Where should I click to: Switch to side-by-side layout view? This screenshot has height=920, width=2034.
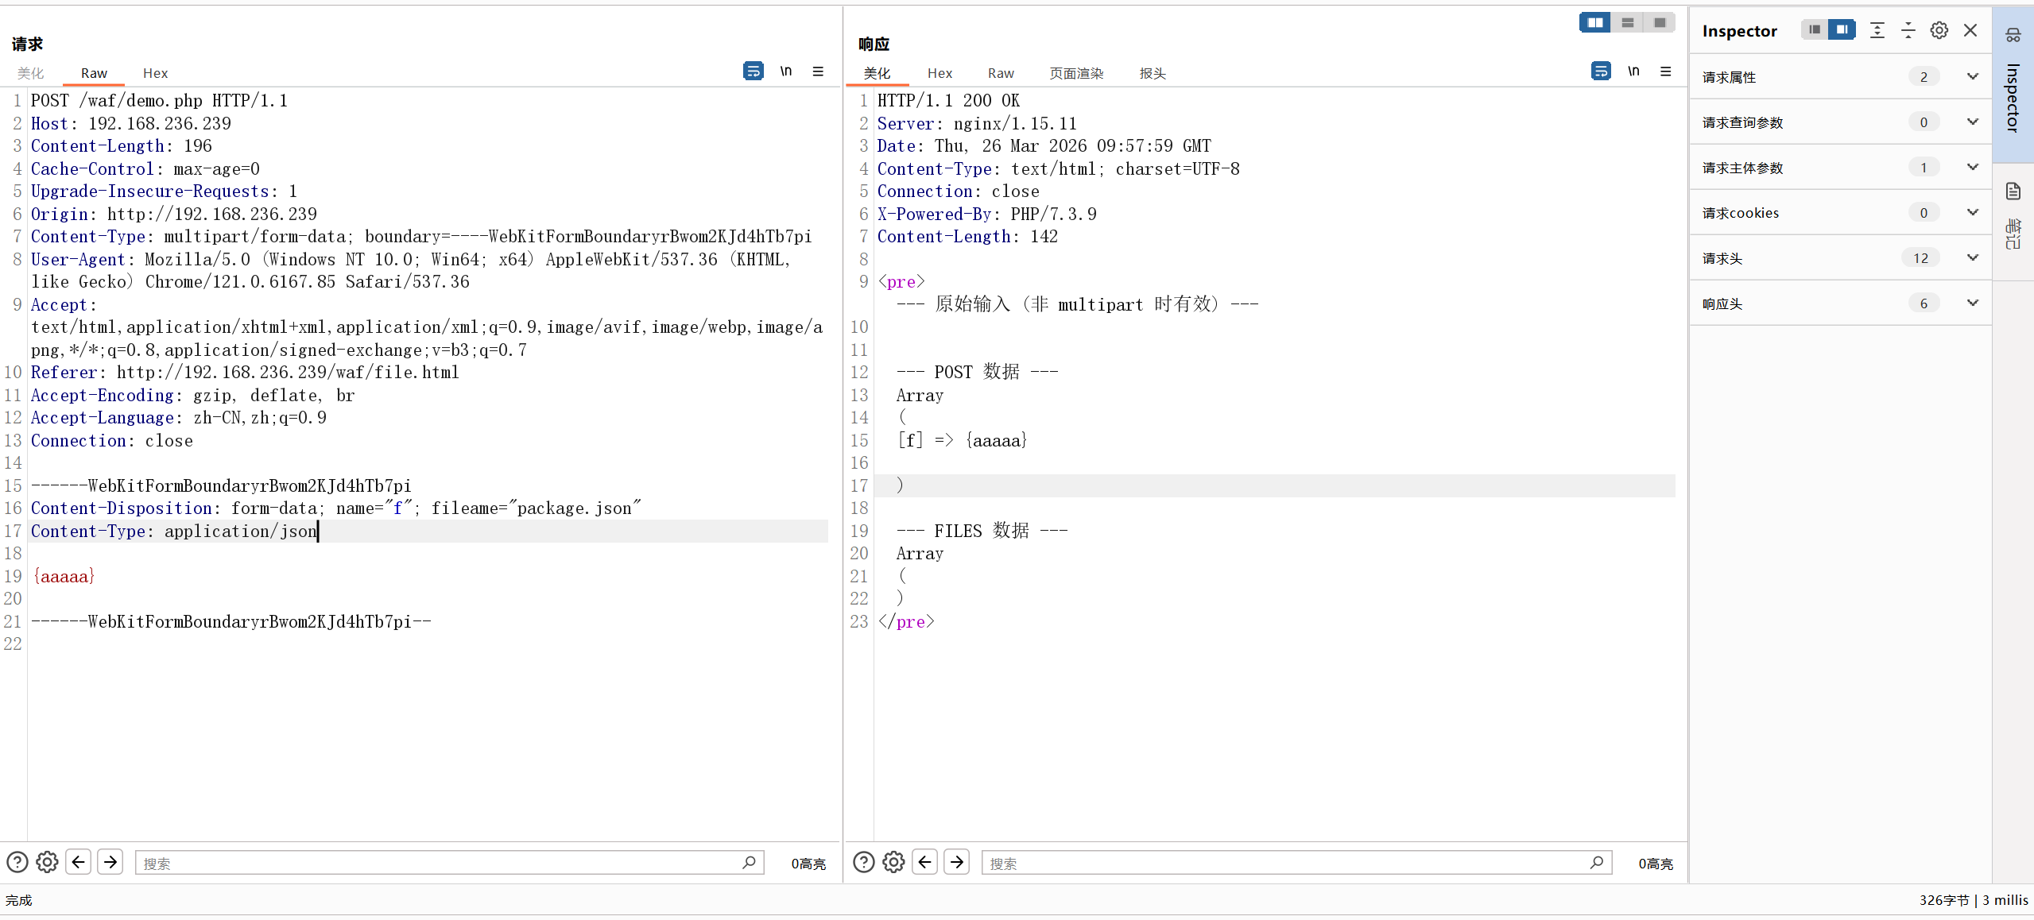pyautogui.click(x=1594, y=22)
